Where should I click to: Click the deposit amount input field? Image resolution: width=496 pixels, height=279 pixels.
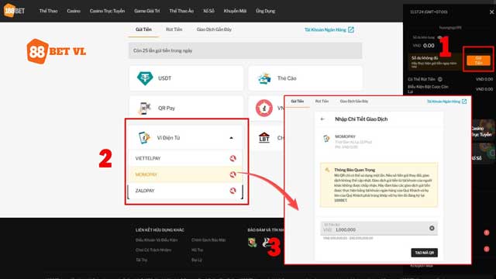tap(379, 228)
